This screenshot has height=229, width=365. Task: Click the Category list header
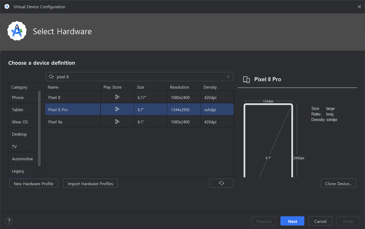tap(25, 87)
